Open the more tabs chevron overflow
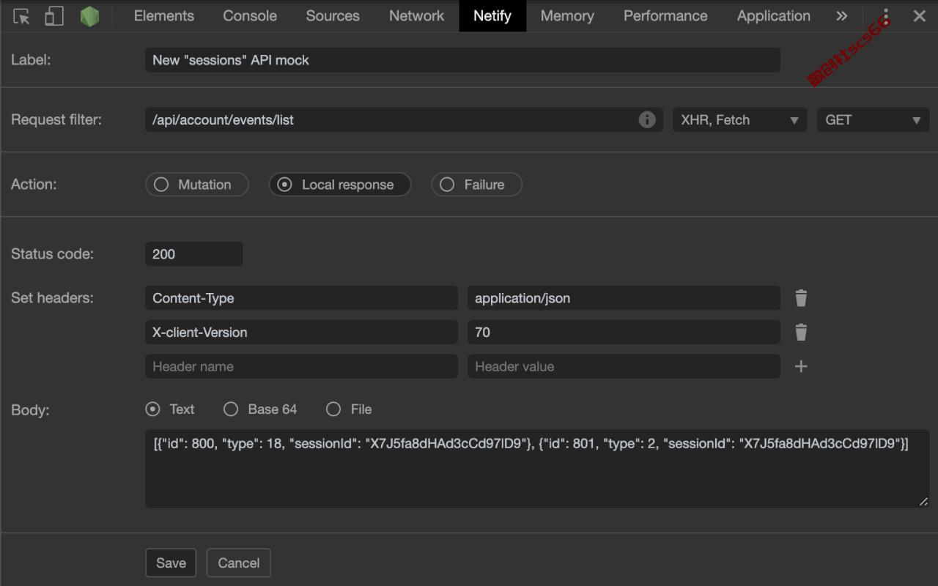This screenshot has height=586, width=938. (842, 16)
